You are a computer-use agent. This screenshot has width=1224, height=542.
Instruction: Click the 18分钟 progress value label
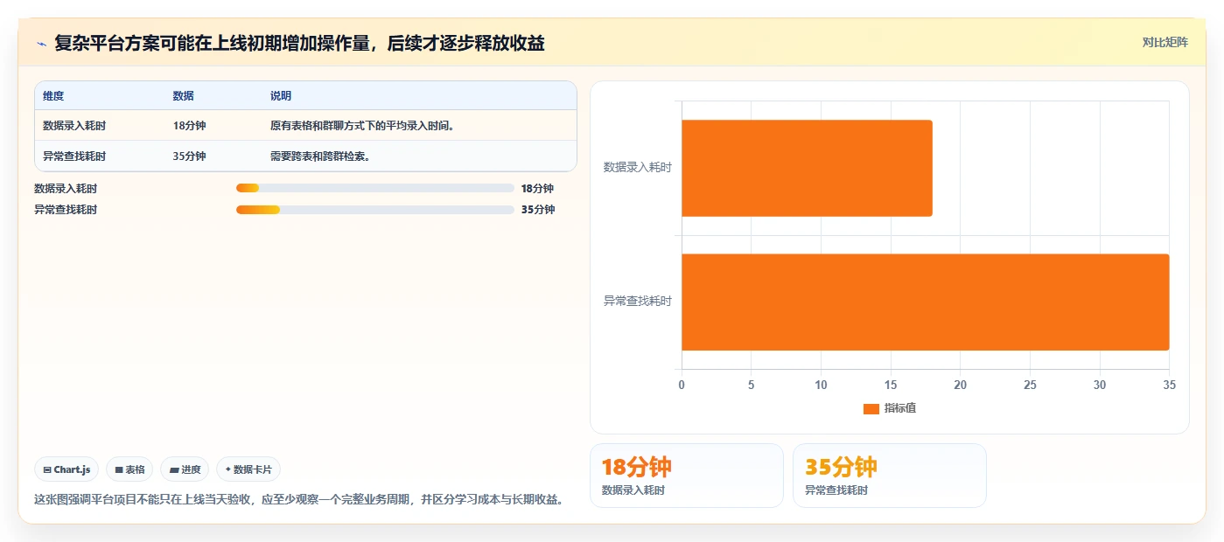click(x=537, y=188)
